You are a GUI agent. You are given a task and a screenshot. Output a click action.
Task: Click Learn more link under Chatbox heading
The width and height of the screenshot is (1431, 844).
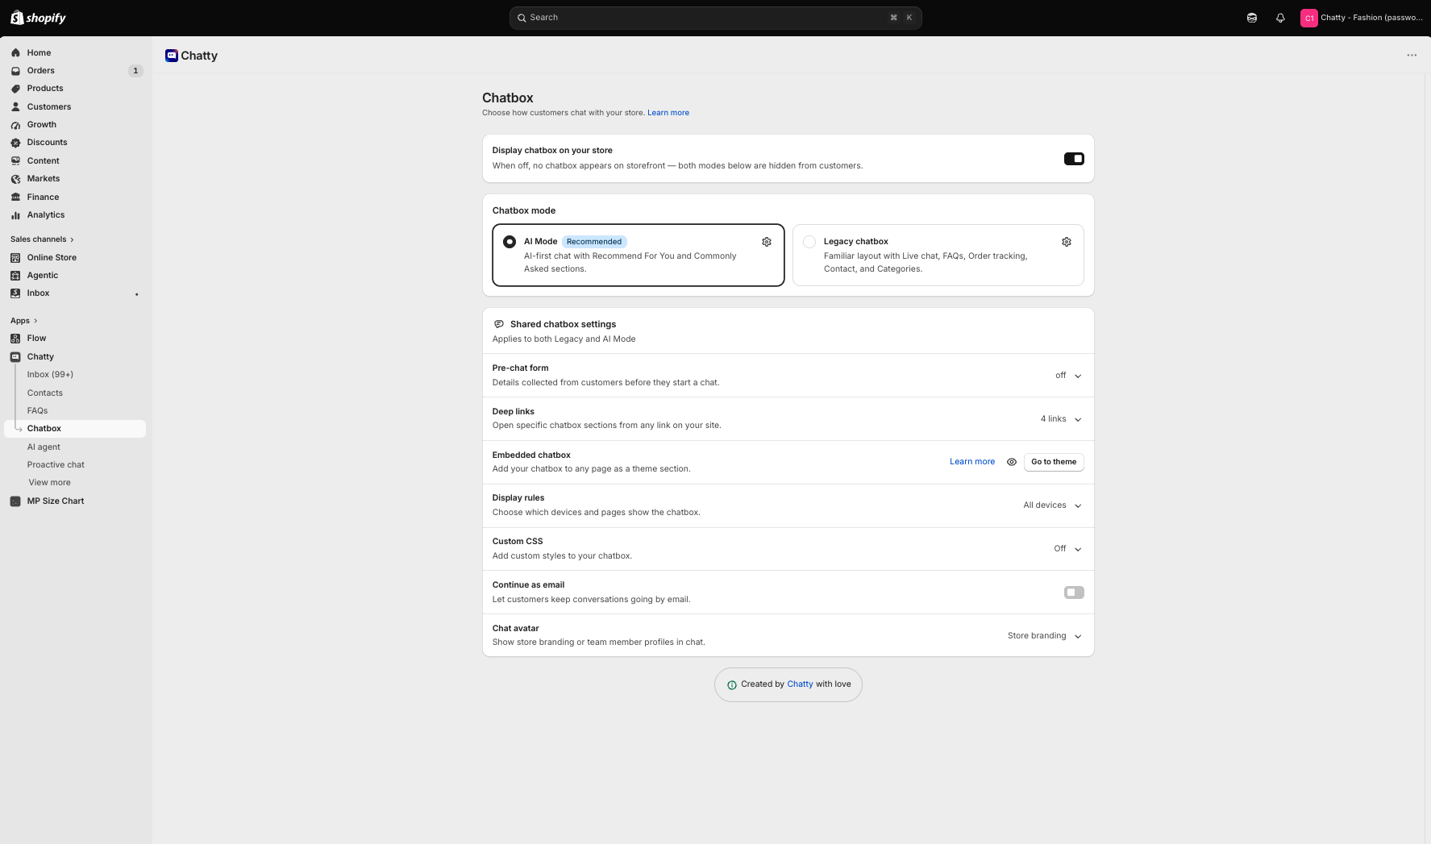click(x=668, y=113)
